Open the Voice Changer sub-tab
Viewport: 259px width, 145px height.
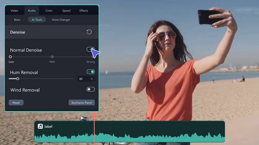[61, 20]
